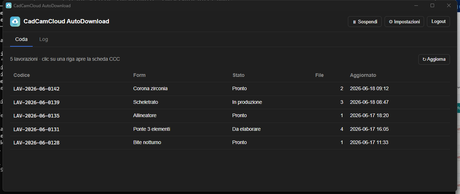The width and height of the screenshot is (460, 194).
Task: Click the CadCamCloud cloud download logo
Action: (15, 22)
